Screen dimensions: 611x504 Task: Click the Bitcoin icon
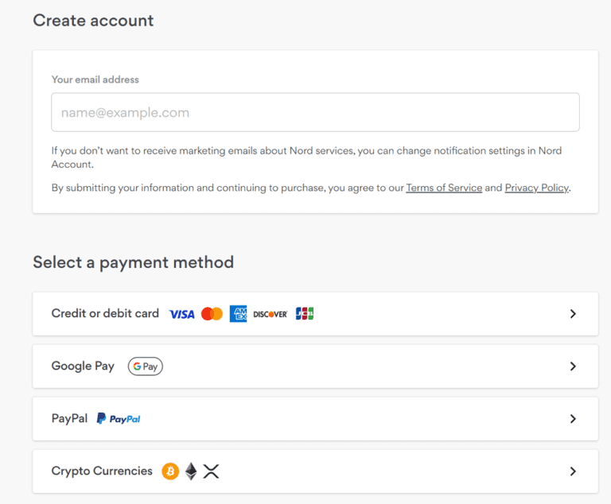pyautogui.click(x=170, y=471)
